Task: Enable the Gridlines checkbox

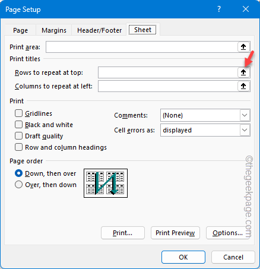Action: [x=18, y=113]
